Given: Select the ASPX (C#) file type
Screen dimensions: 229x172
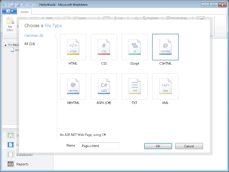Looking at the screenshot, I should click(x=104, y=86).
